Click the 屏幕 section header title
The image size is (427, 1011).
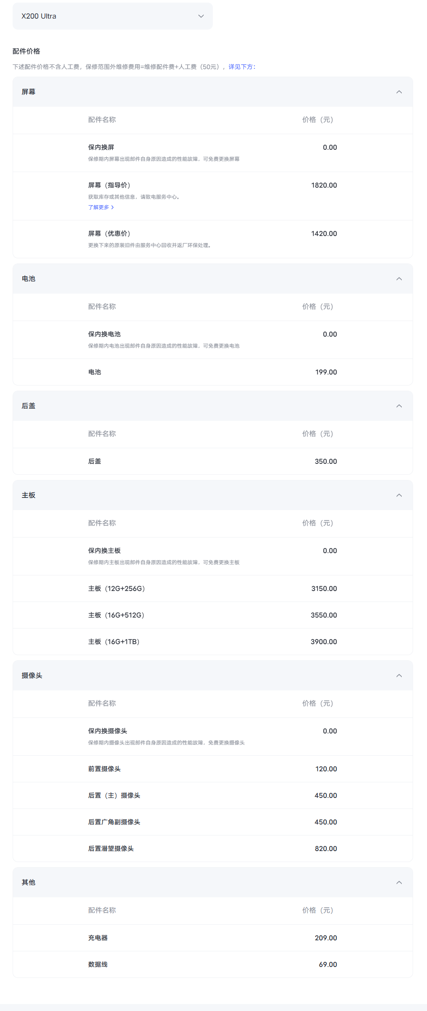[x=29, y=92]
